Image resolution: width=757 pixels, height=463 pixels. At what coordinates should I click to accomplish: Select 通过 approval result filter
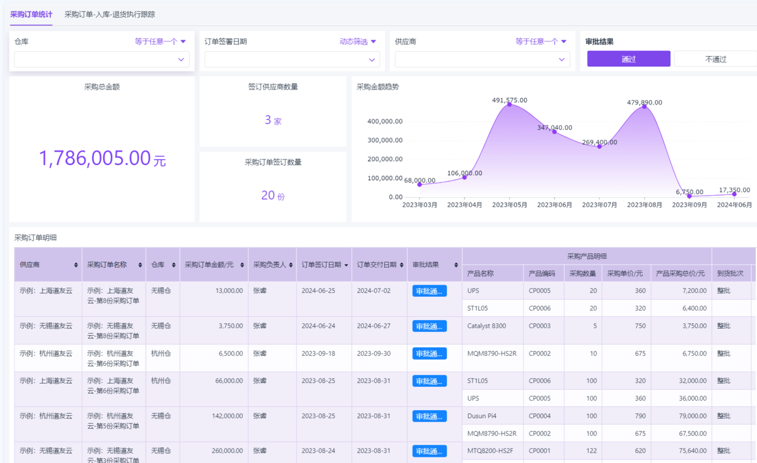click(x=628, y=59)
